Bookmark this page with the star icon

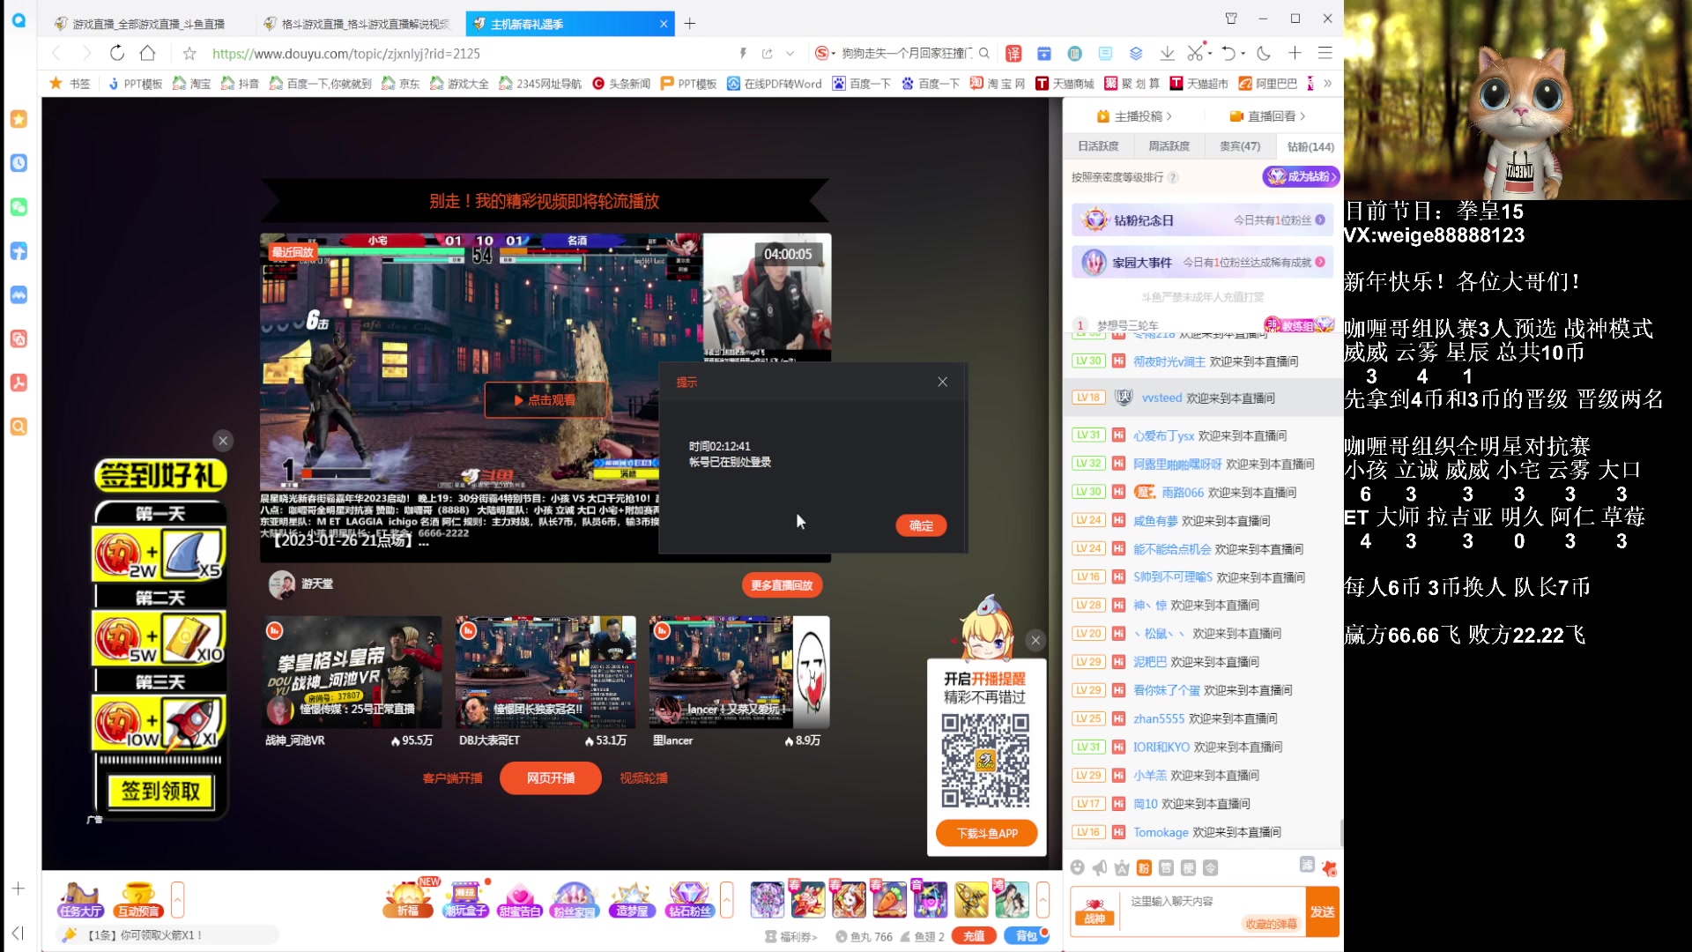click(x=189, y=53)
